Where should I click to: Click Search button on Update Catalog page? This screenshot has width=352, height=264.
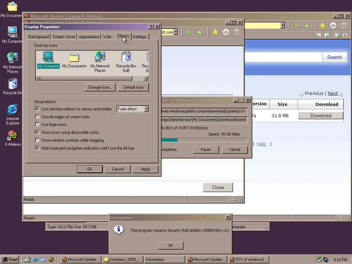pos(334,57)
